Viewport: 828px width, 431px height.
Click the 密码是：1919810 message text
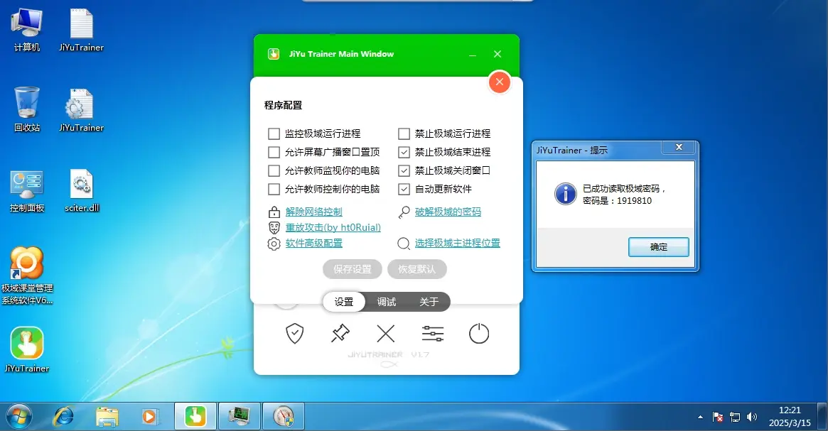618,201
